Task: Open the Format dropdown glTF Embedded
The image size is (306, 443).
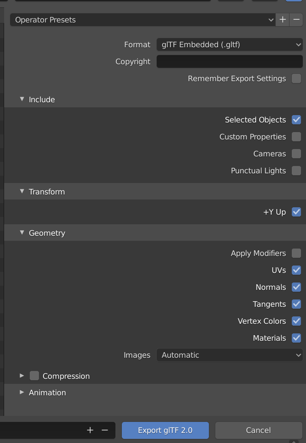Action: (x=229, y=44)
